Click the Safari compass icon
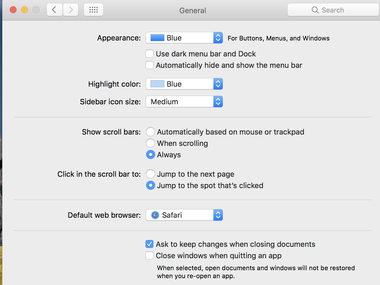The image size is (380, 285). coord(155,215)
